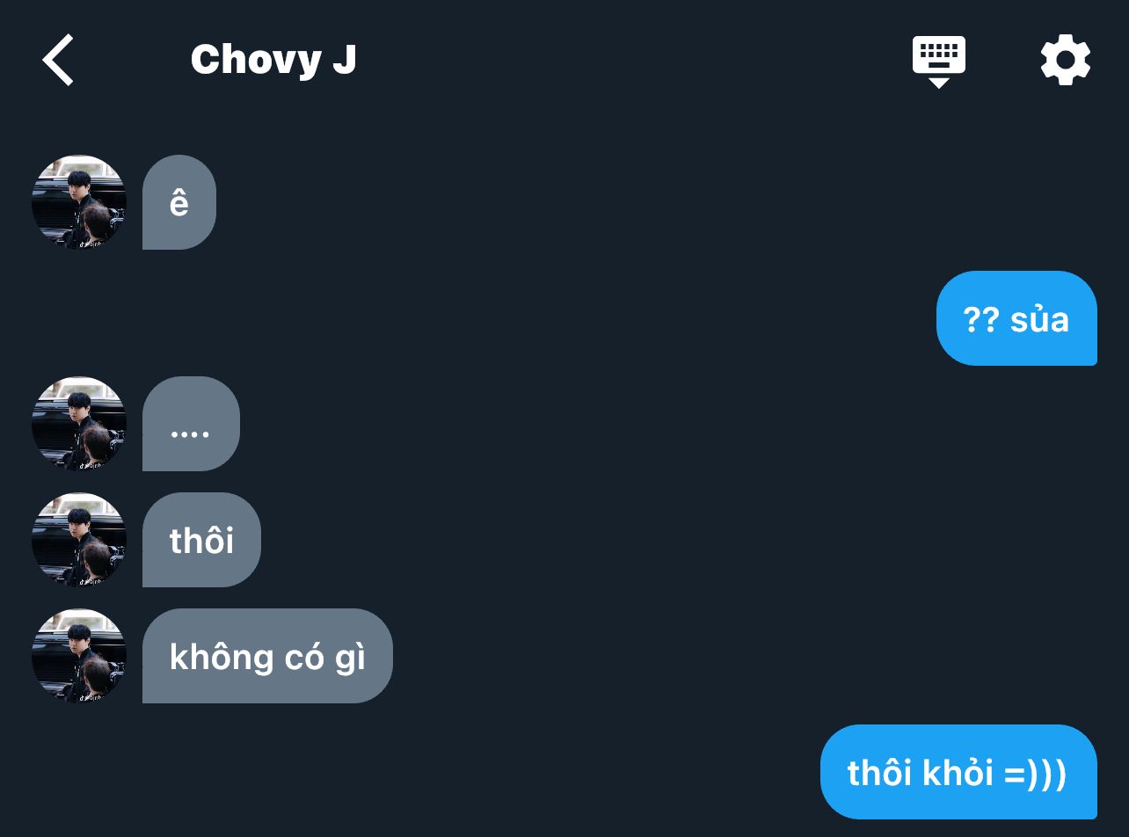Tap the avatar beside the "thôi" message
Image resolution: width=1129 pixels, height=837 pixels.
click(x=79, y=540)
